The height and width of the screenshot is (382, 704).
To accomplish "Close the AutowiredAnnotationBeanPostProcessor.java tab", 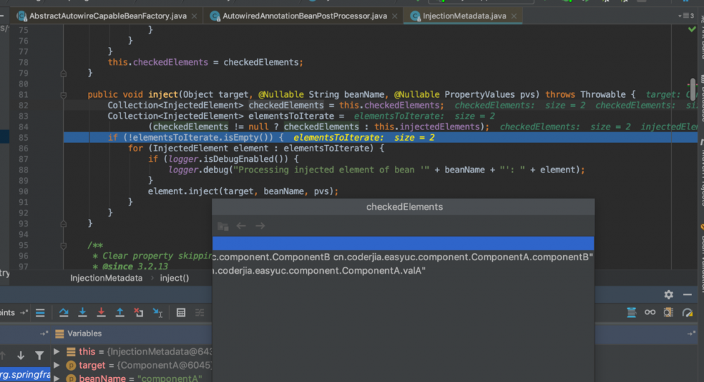I will tap(395, 16).
